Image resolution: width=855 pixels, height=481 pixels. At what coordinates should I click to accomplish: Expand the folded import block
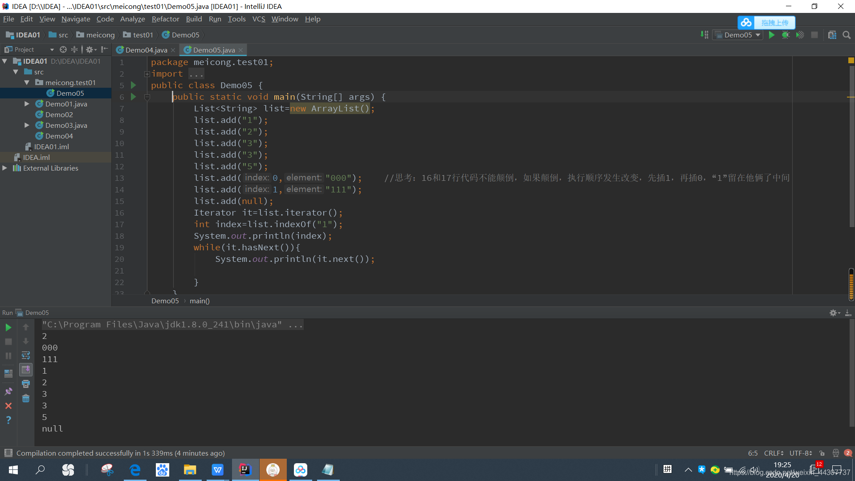(x=147, y=74)
